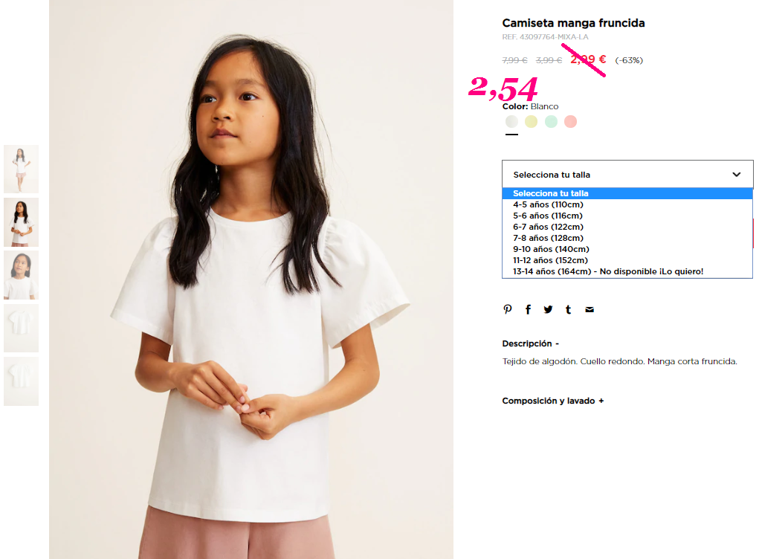Screen dimensions: 759x559
Task: Share product on Facebook icon
Action: [528, 309]
